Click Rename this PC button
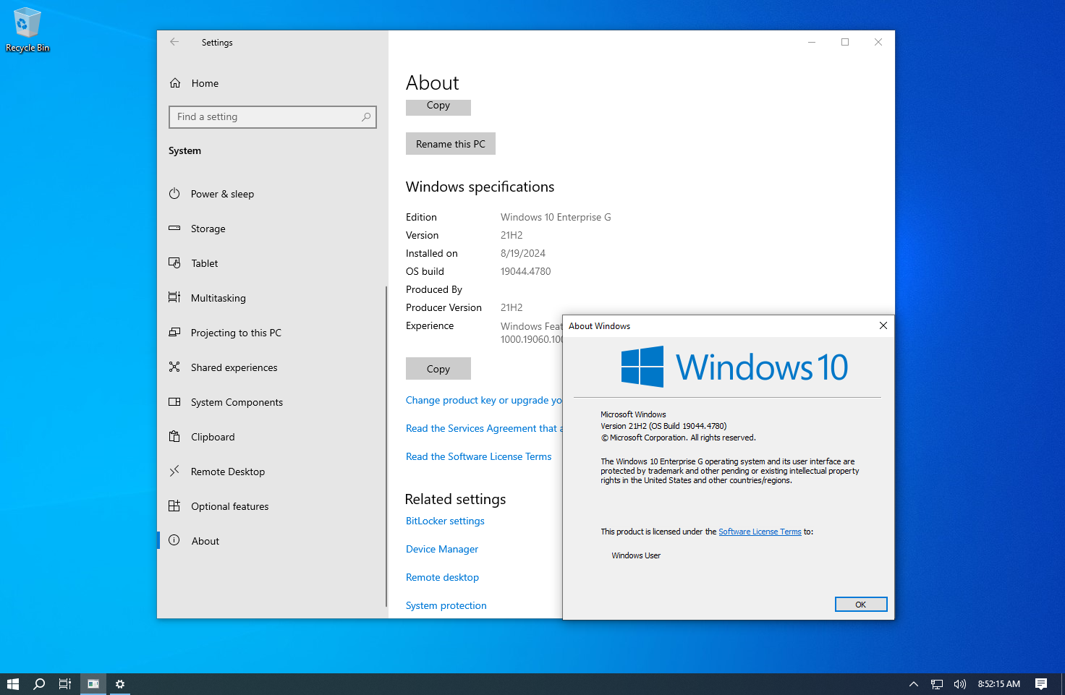Screen dimensions: 1065x695 [x=451, y=144]
